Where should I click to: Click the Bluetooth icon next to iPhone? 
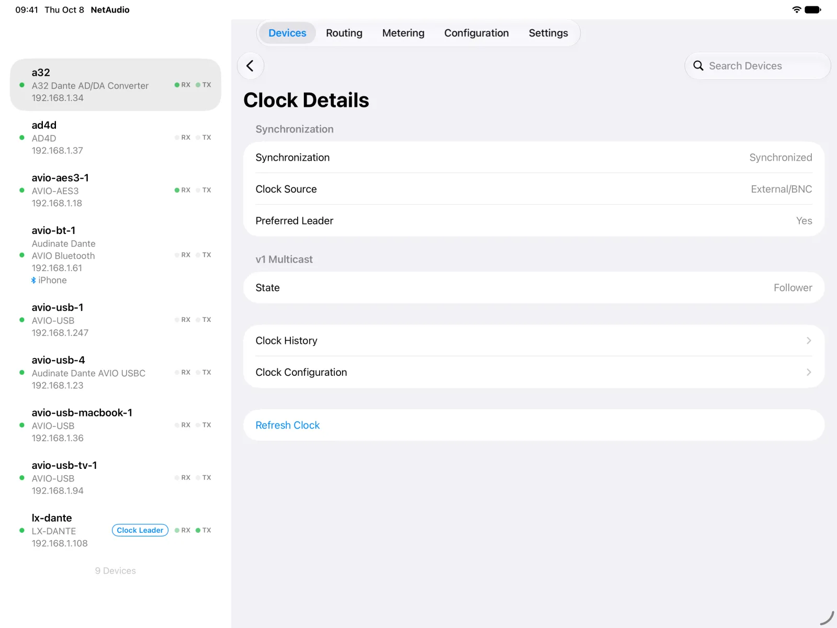click(x=33, y=281)
